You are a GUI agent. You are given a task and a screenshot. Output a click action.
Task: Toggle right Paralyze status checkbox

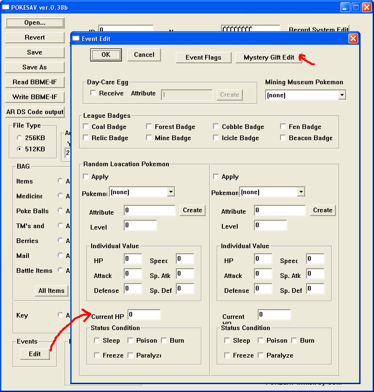point(260,355)
